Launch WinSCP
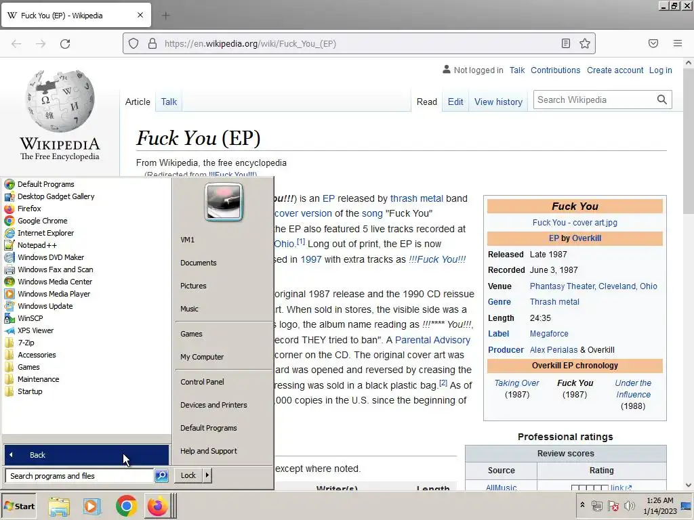Screen dimensions: 694x520 click(x=24, y=318)
